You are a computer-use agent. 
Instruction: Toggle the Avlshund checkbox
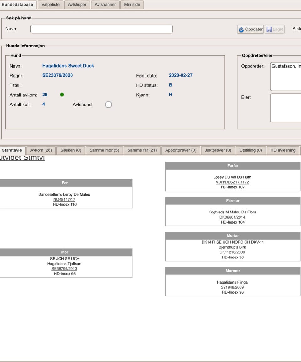(108, 105)
